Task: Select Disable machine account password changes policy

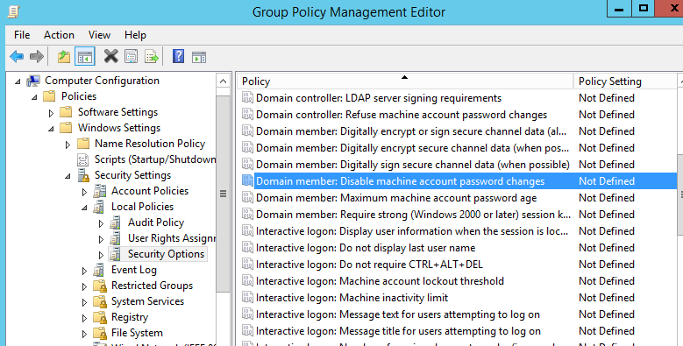Action: 400,181
